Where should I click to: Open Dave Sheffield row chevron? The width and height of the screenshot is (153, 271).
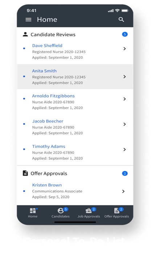(125, 49)
